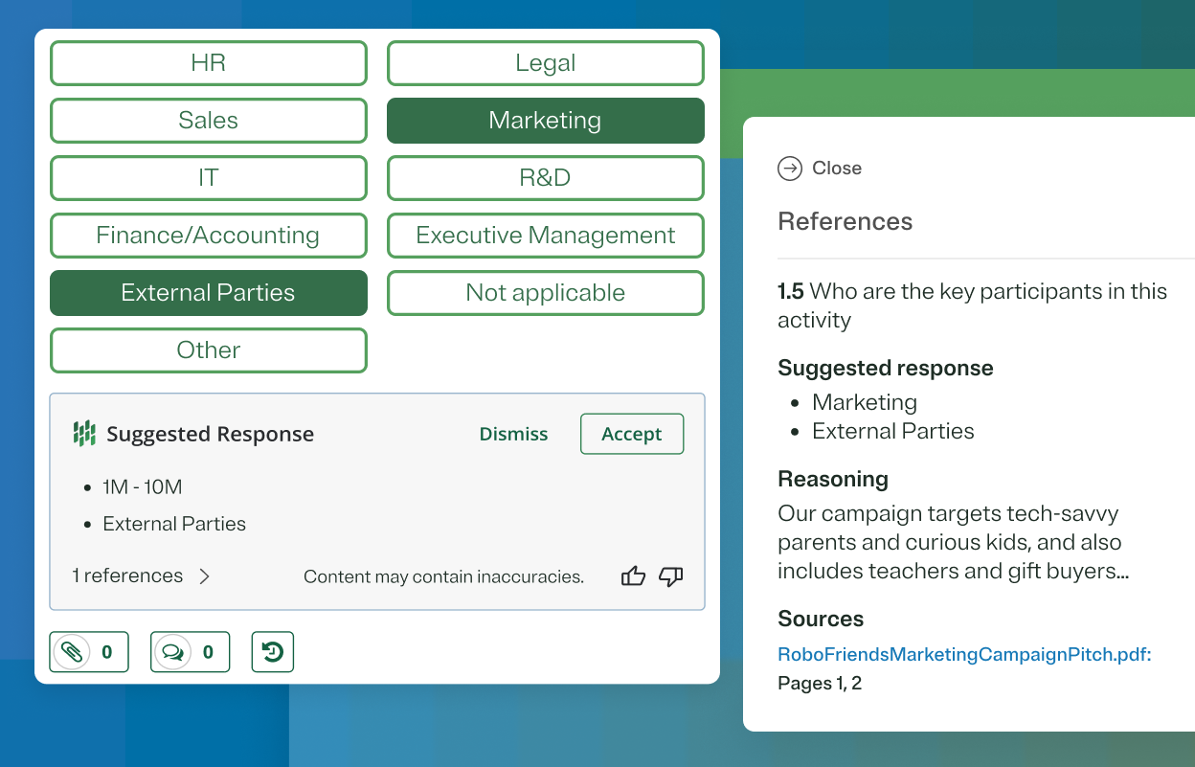
Task: Deselect the Marketing category
Action: (545, 120)
